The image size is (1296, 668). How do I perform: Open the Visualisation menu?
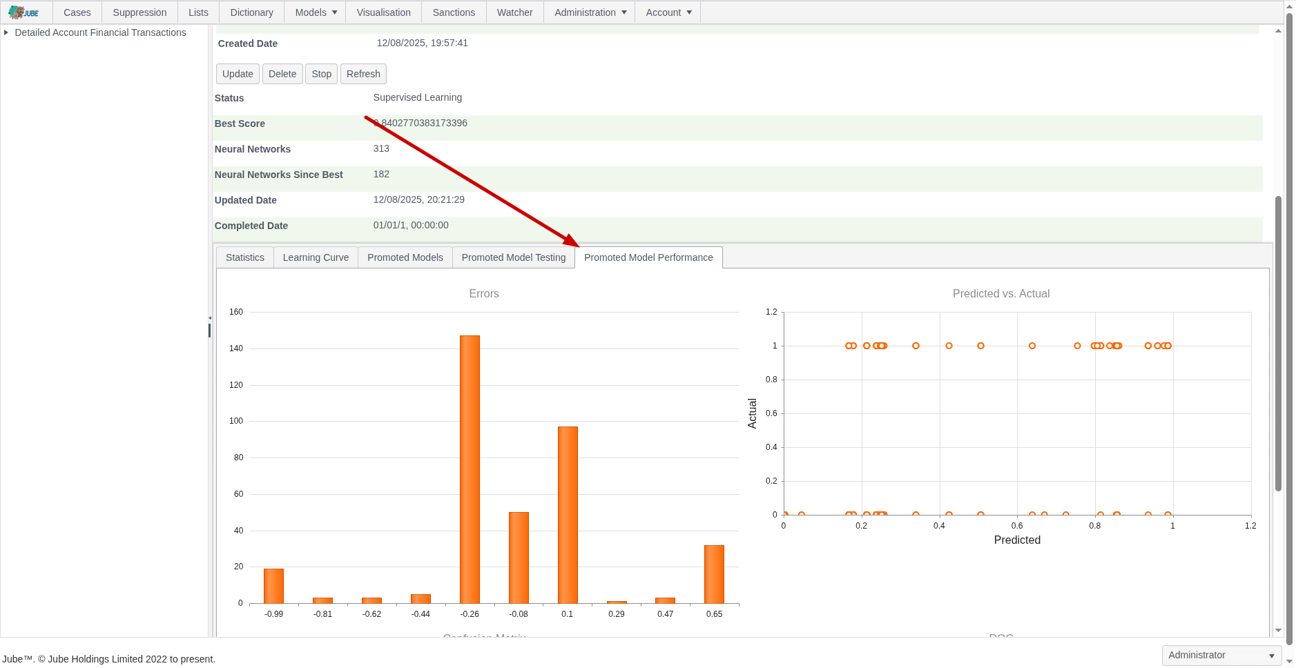[x=384, y=12]
